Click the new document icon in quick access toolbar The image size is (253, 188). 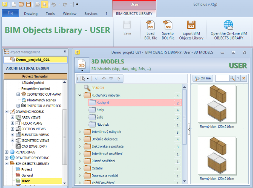point(14,4)
